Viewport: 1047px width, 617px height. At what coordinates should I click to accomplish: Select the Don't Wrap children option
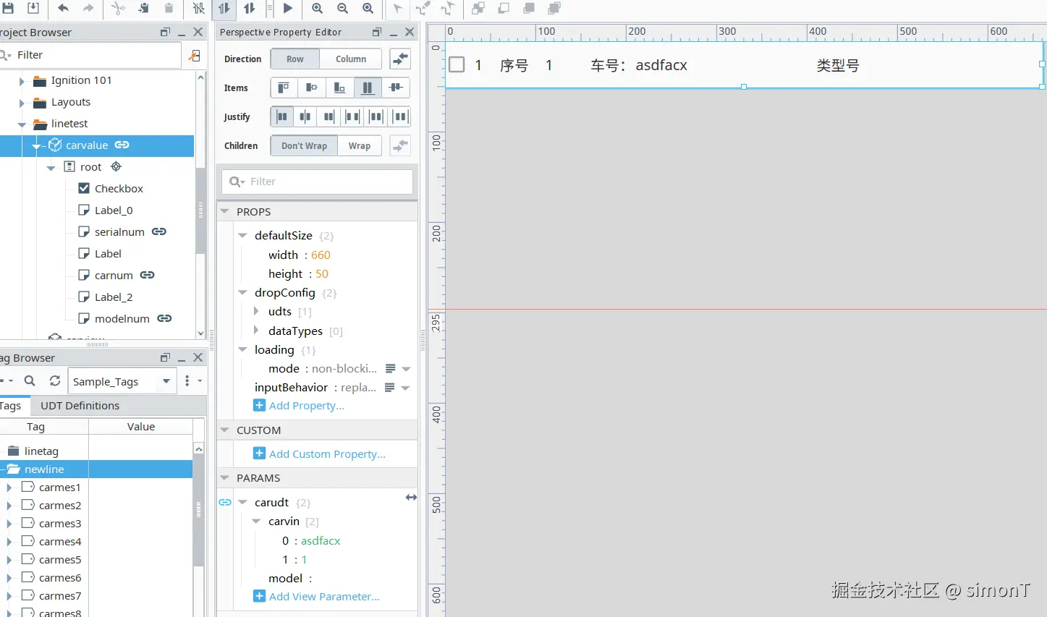[x=304, y=145]
